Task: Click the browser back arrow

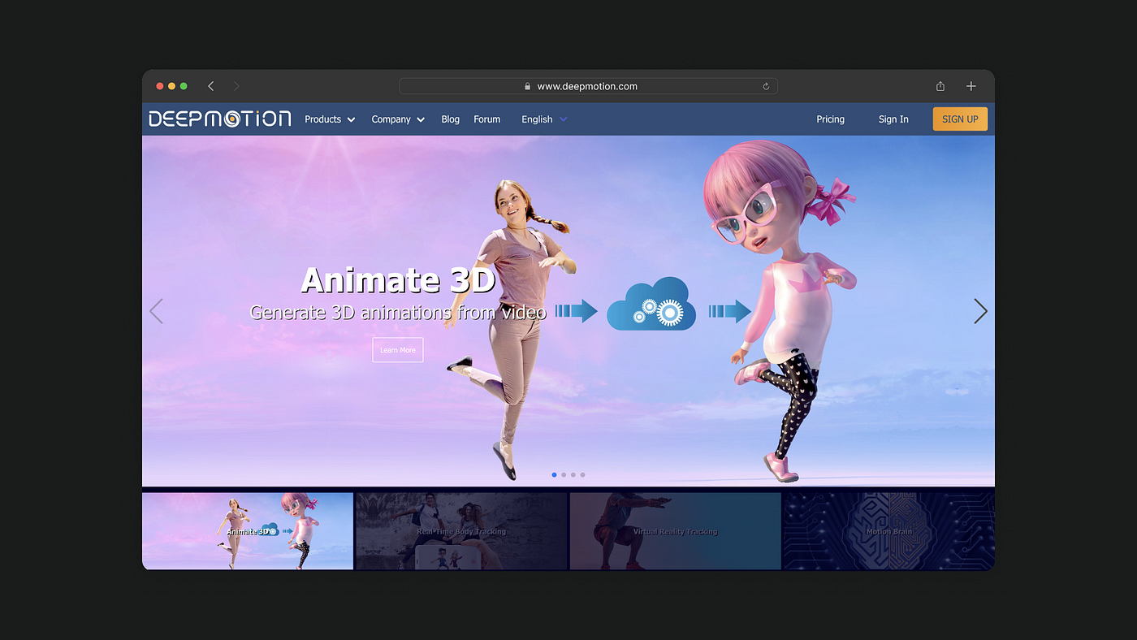Action: [210, 85]
